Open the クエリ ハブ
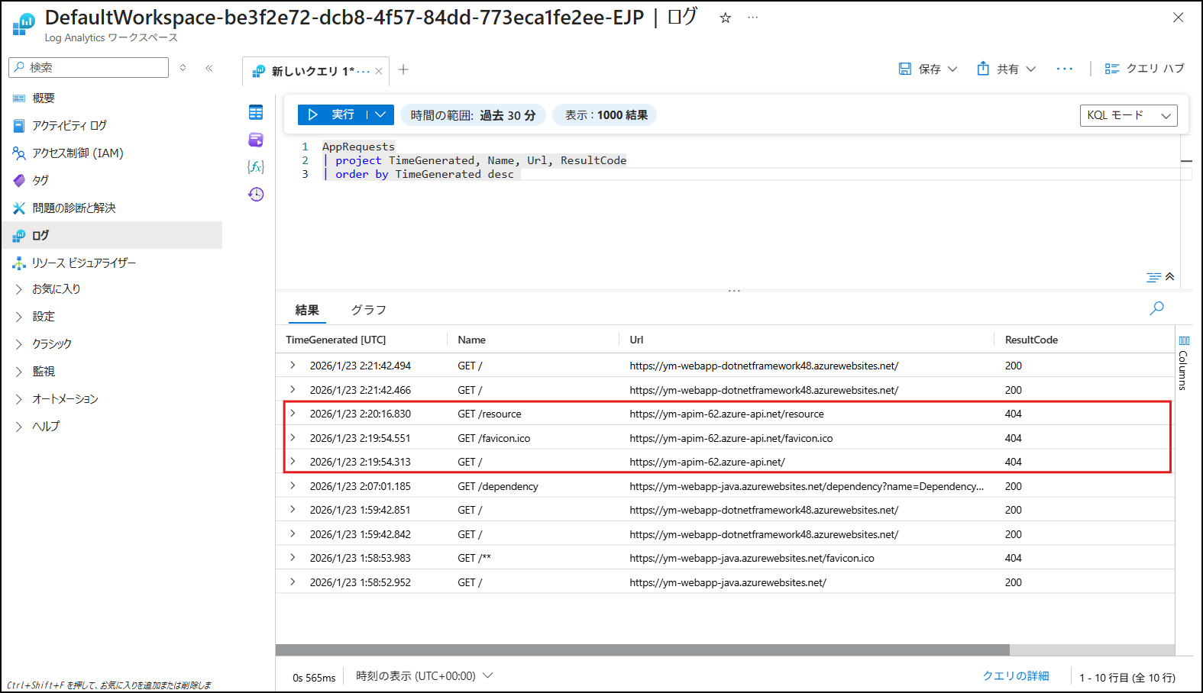1203x693 pixels. click(x=1144, y=69)
